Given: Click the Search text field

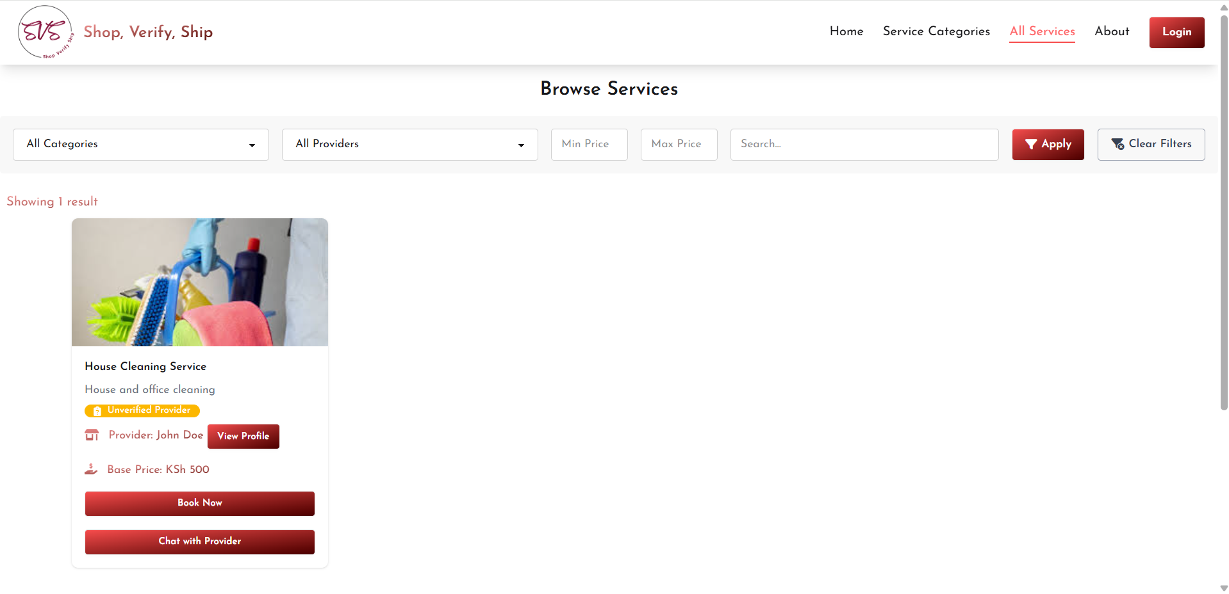Looking at the screenshot, I should [x=864, y=145].
